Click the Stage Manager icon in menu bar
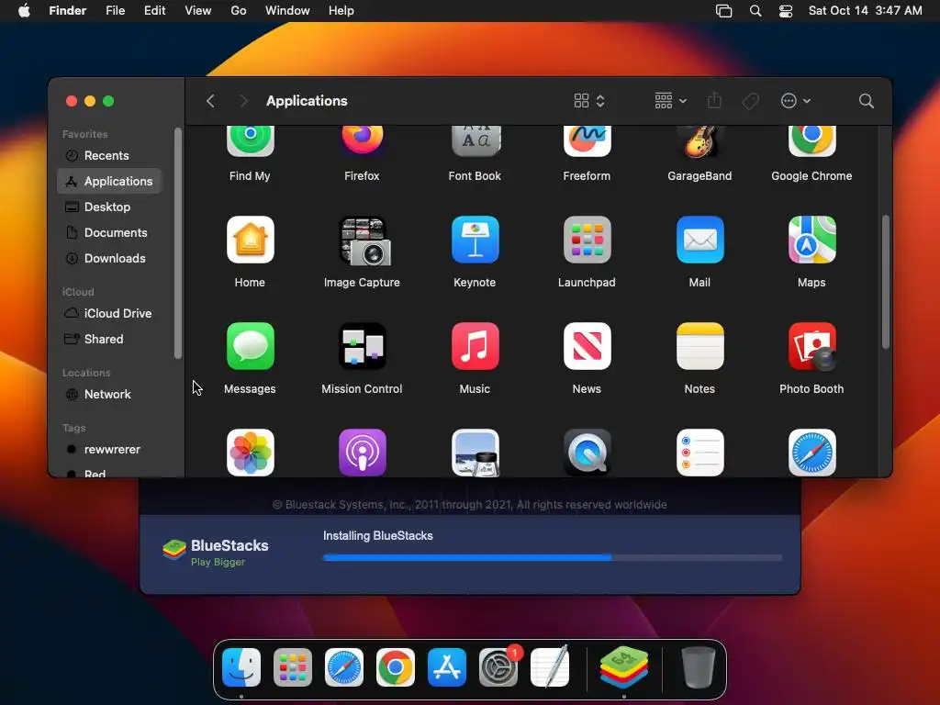 (x=723, y=11)
